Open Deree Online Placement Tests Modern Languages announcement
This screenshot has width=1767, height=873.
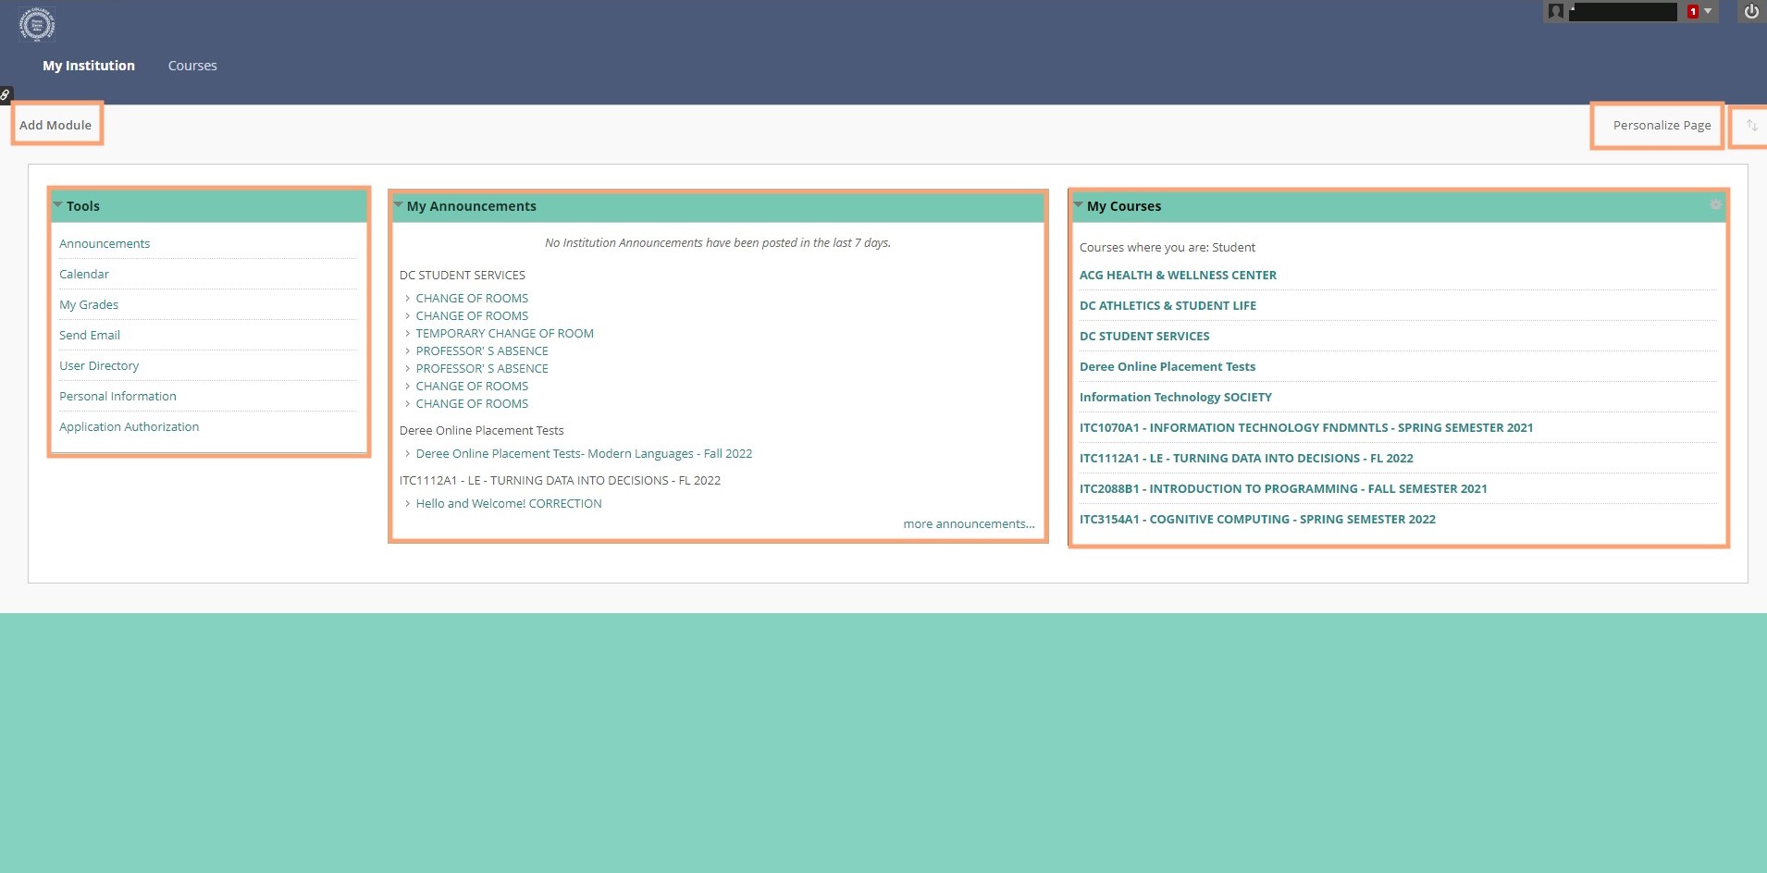point(584,453)
